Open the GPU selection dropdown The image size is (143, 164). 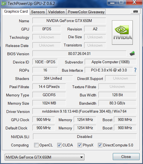45,157
